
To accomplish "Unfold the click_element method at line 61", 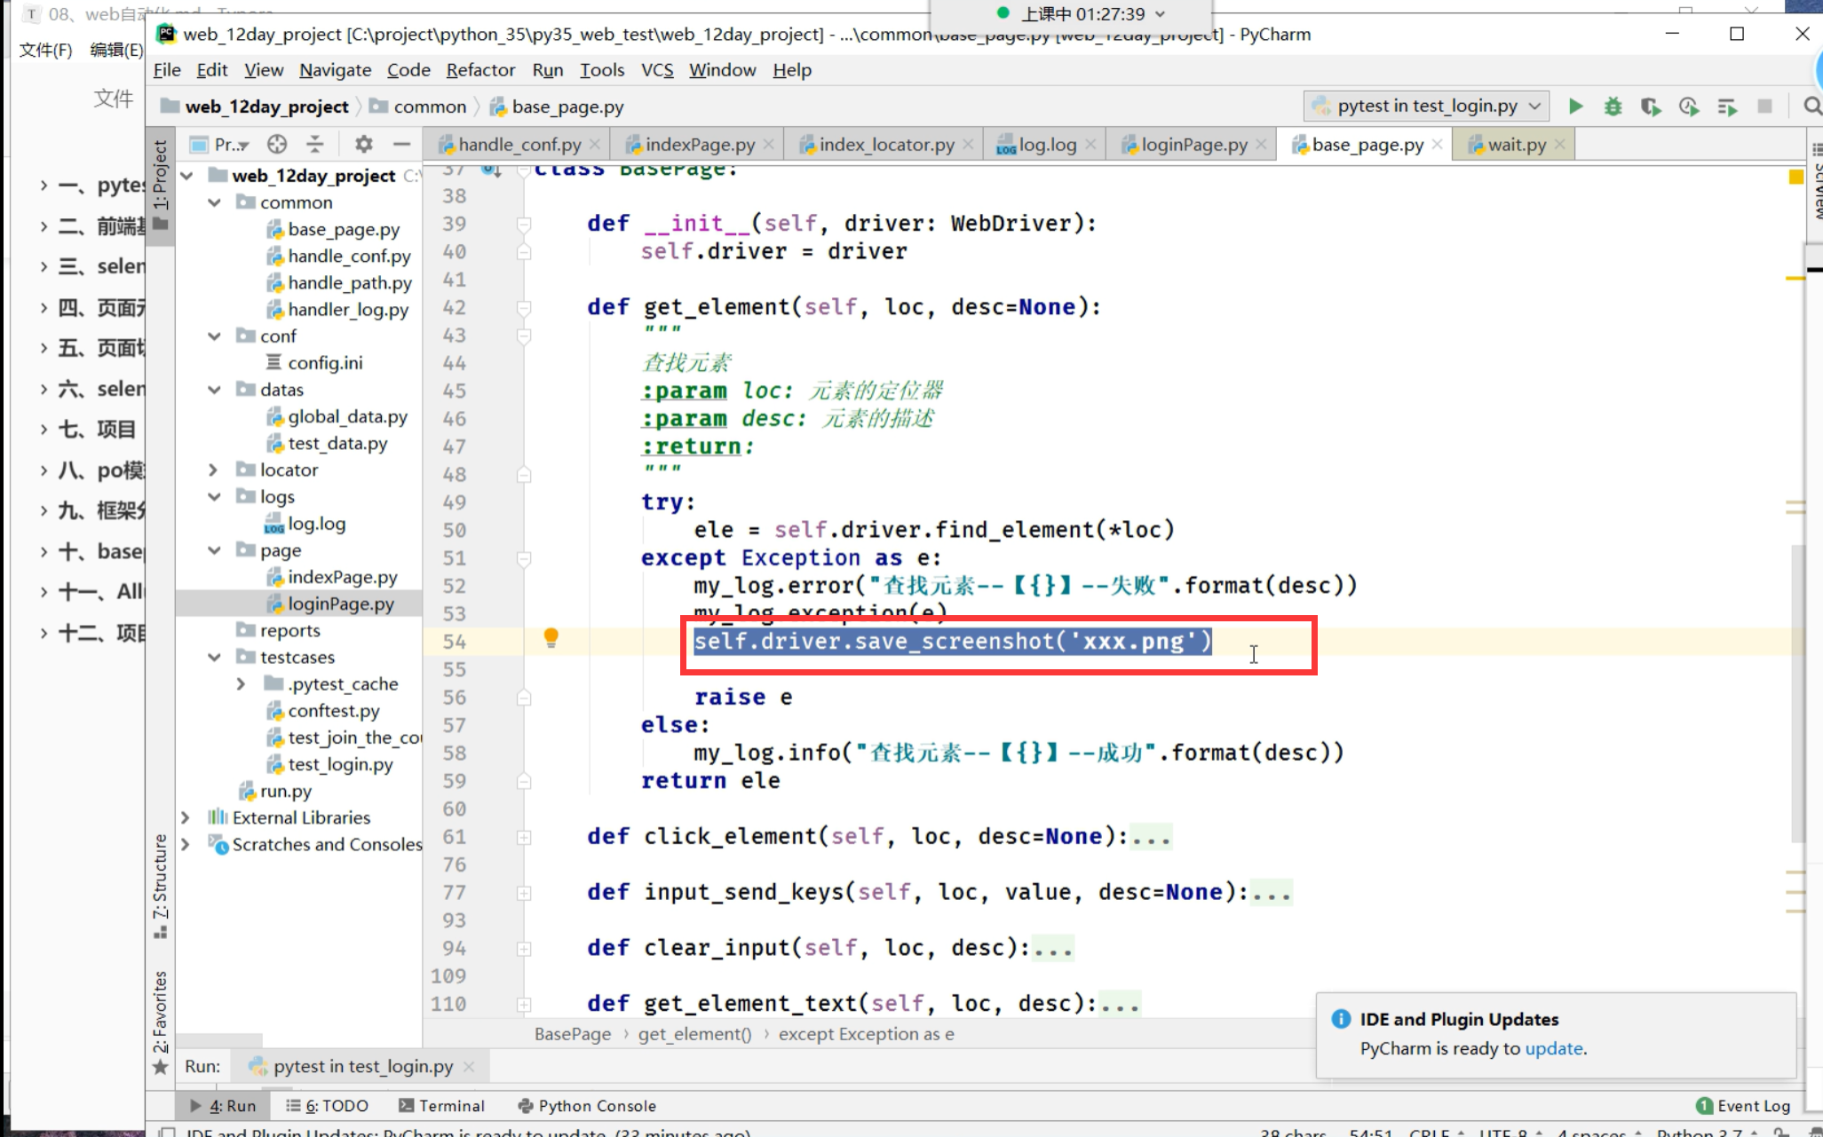I will (x=524, y=837).
